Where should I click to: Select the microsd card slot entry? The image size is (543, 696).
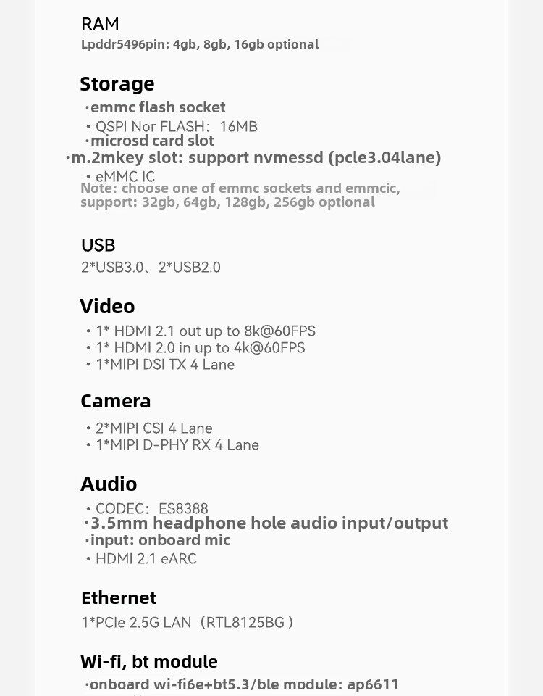click(151, 141)
